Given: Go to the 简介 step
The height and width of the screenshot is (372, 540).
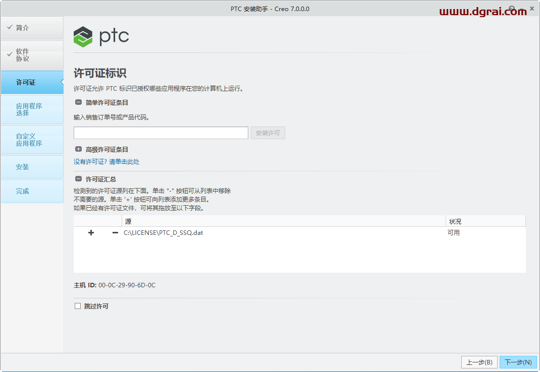Looking at the screenshot, I should click(32, 28).
